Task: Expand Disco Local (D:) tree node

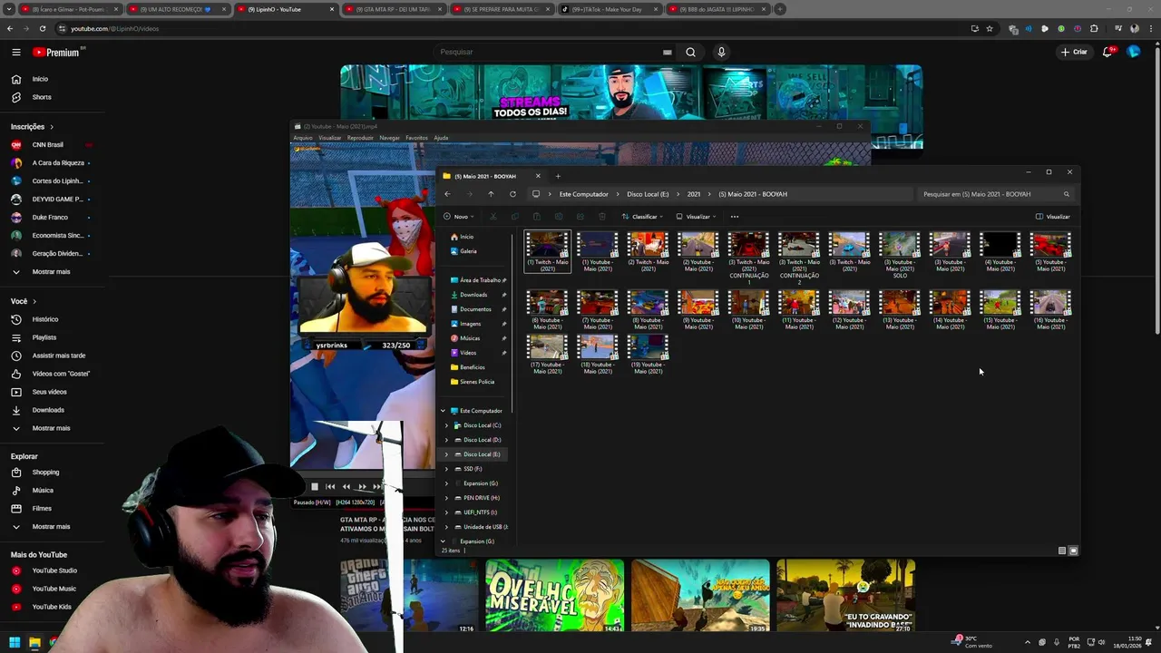Action: click(446, 440)
